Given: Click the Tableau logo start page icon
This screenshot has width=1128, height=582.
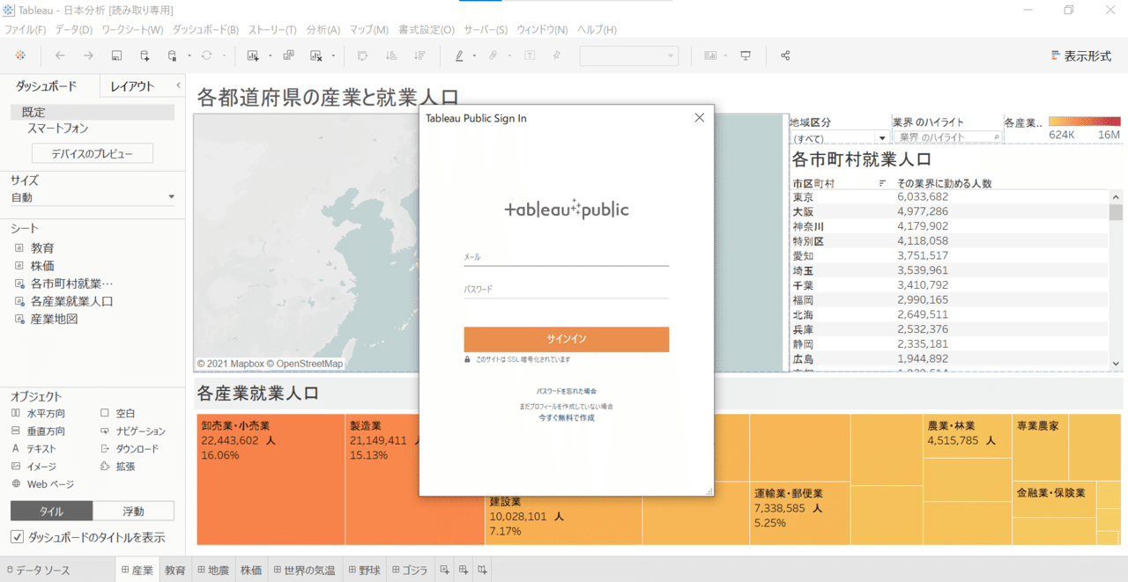Looking at the screenshot, I should (x=20, y=55).
